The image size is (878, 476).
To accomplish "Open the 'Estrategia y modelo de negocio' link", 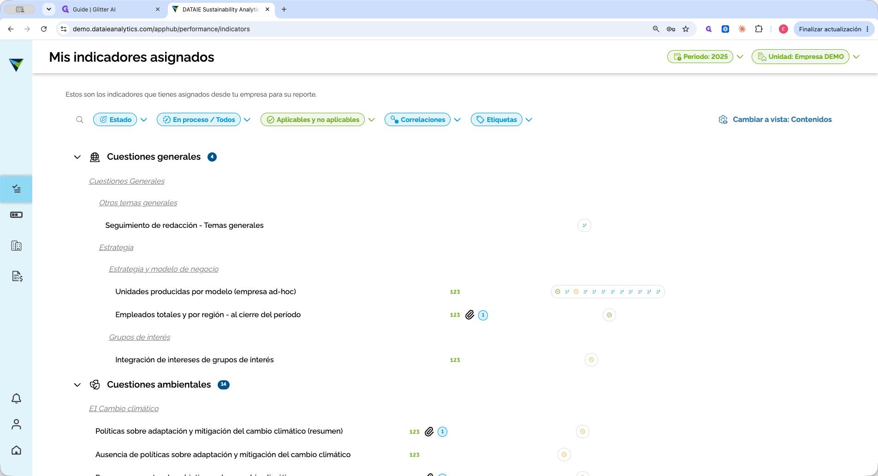I will click(x=164, y=269).
